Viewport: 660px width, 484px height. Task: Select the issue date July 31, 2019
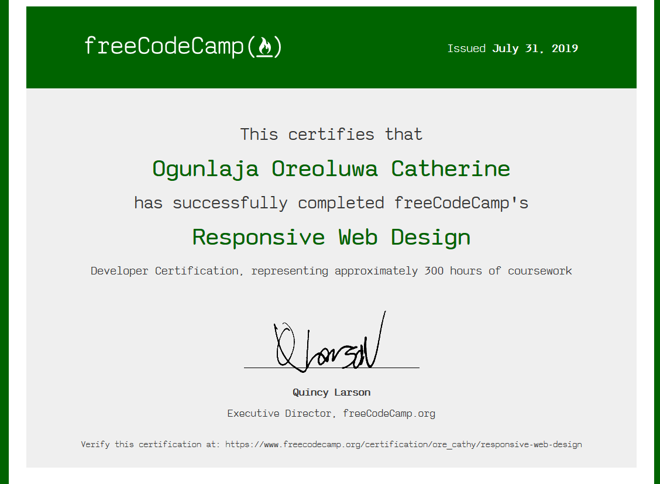pos(535,49)
